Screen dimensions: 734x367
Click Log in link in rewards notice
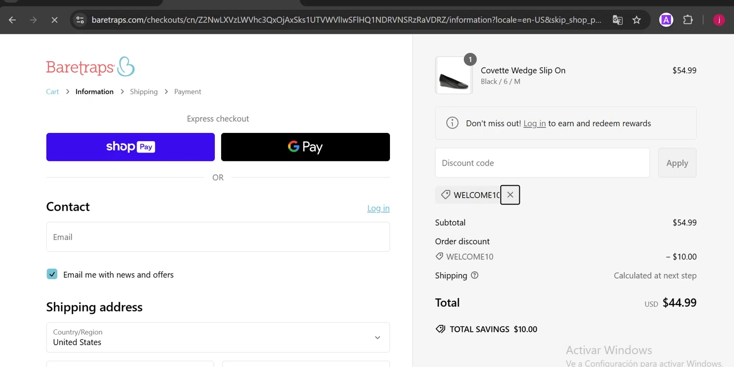click(x=534, y=124)
